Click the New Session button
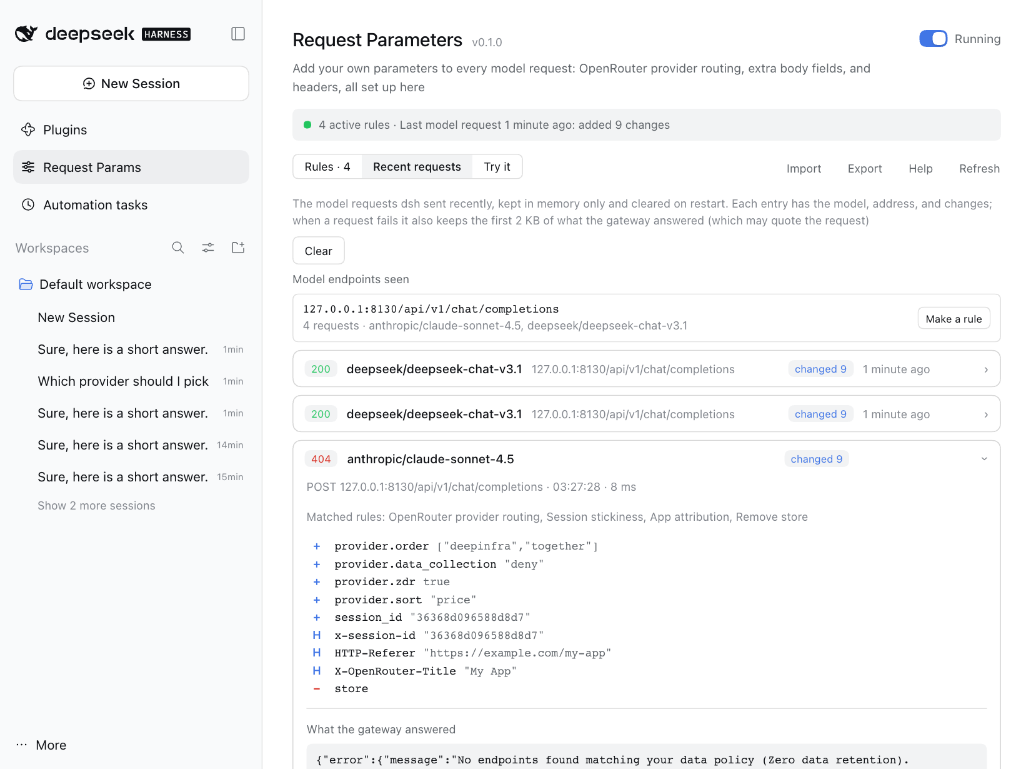 pyautogui.click(x=131, y=83)
